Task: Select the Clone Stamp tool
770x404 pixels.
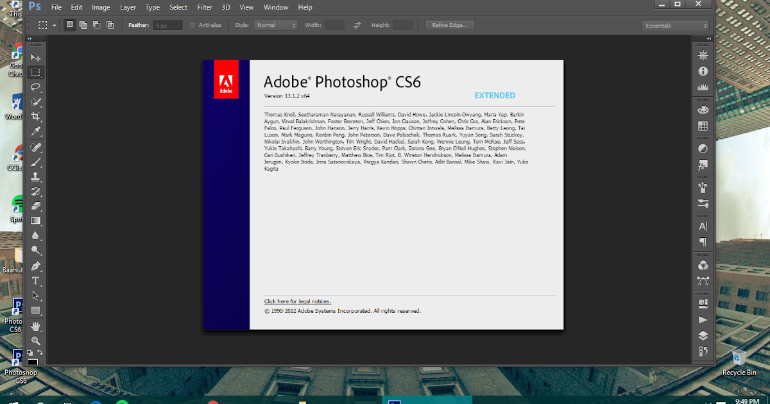Action: pos(36,177)
